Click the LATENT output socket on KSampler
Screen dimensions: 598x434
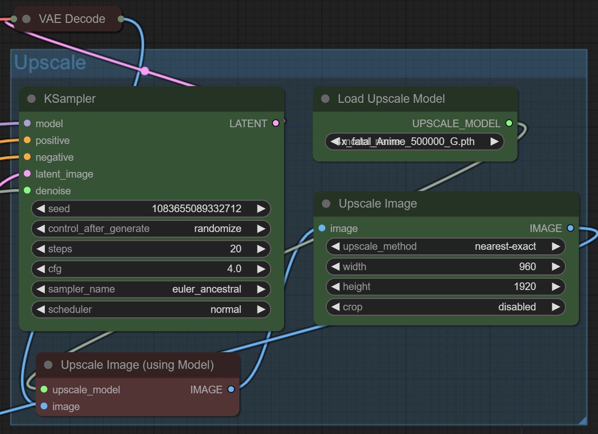pyautogui.click(x=276, y=123)
